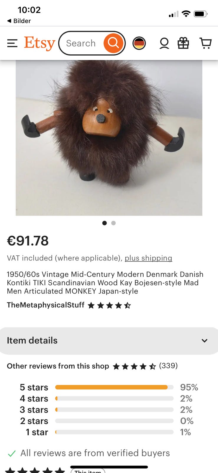Image resolution: width=218 pixels, height=473 pixels.
Task: Click the Item details chevron arrow
Action: pyautogui.click(x=204, y=341)
